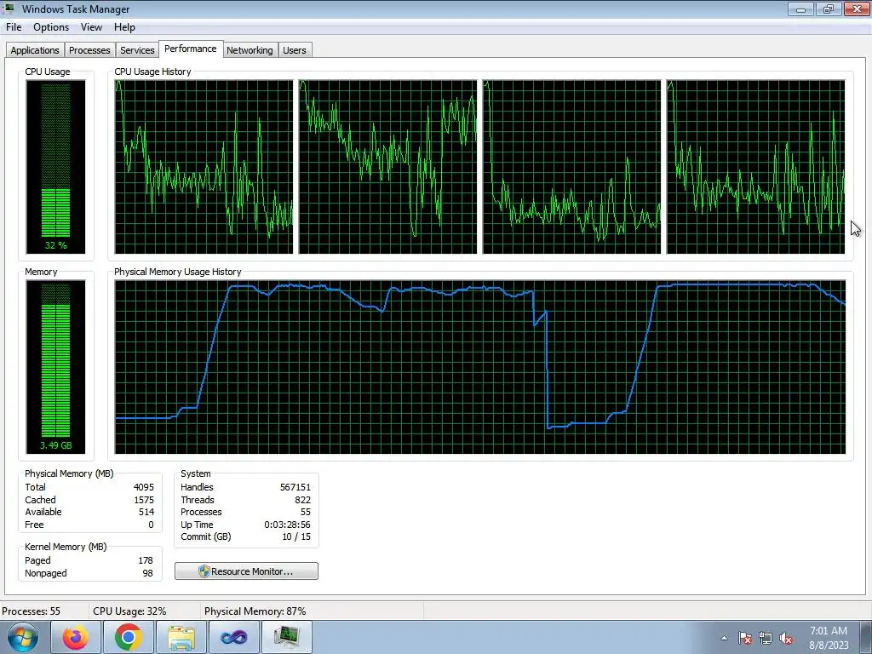Open the infinity-logo app on taskbar
This screenshot has width=872, height=654.
click(x=234, y=637)
